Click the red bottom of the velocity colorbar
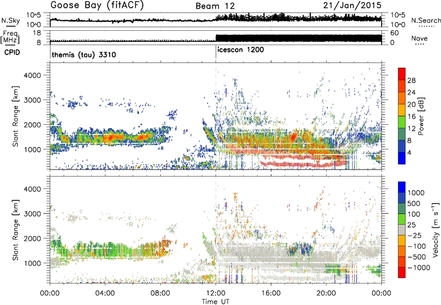 (402, 273)
